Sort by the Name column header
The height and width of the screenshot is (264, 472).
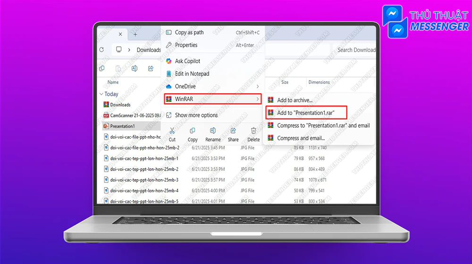[x=113, y=82]
